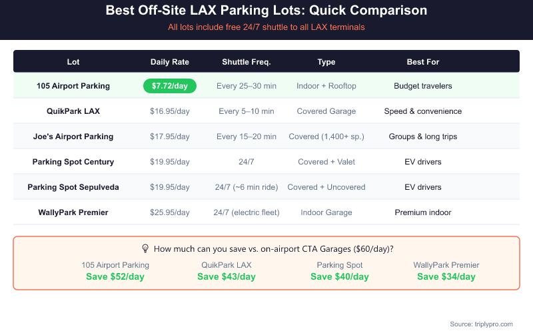Click the Daily Rate column header

coord(170,62)
